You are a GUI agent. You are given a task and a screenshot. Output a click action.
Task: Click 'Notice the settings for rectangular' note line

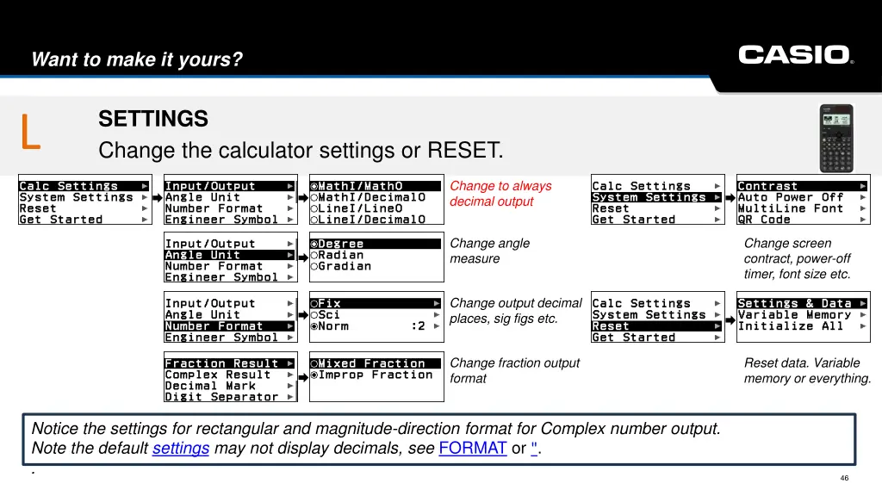tap(376, 429)
